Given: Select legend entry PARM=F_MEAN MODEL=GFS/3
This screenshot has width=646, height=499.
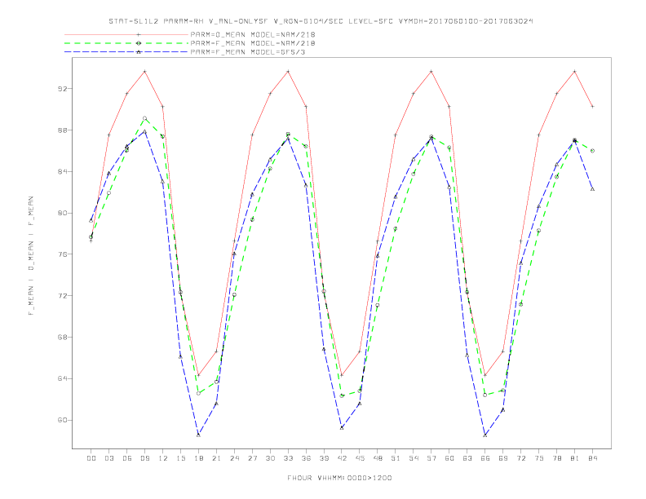Looking at the screenshot, I should click(x=248, y=52).
